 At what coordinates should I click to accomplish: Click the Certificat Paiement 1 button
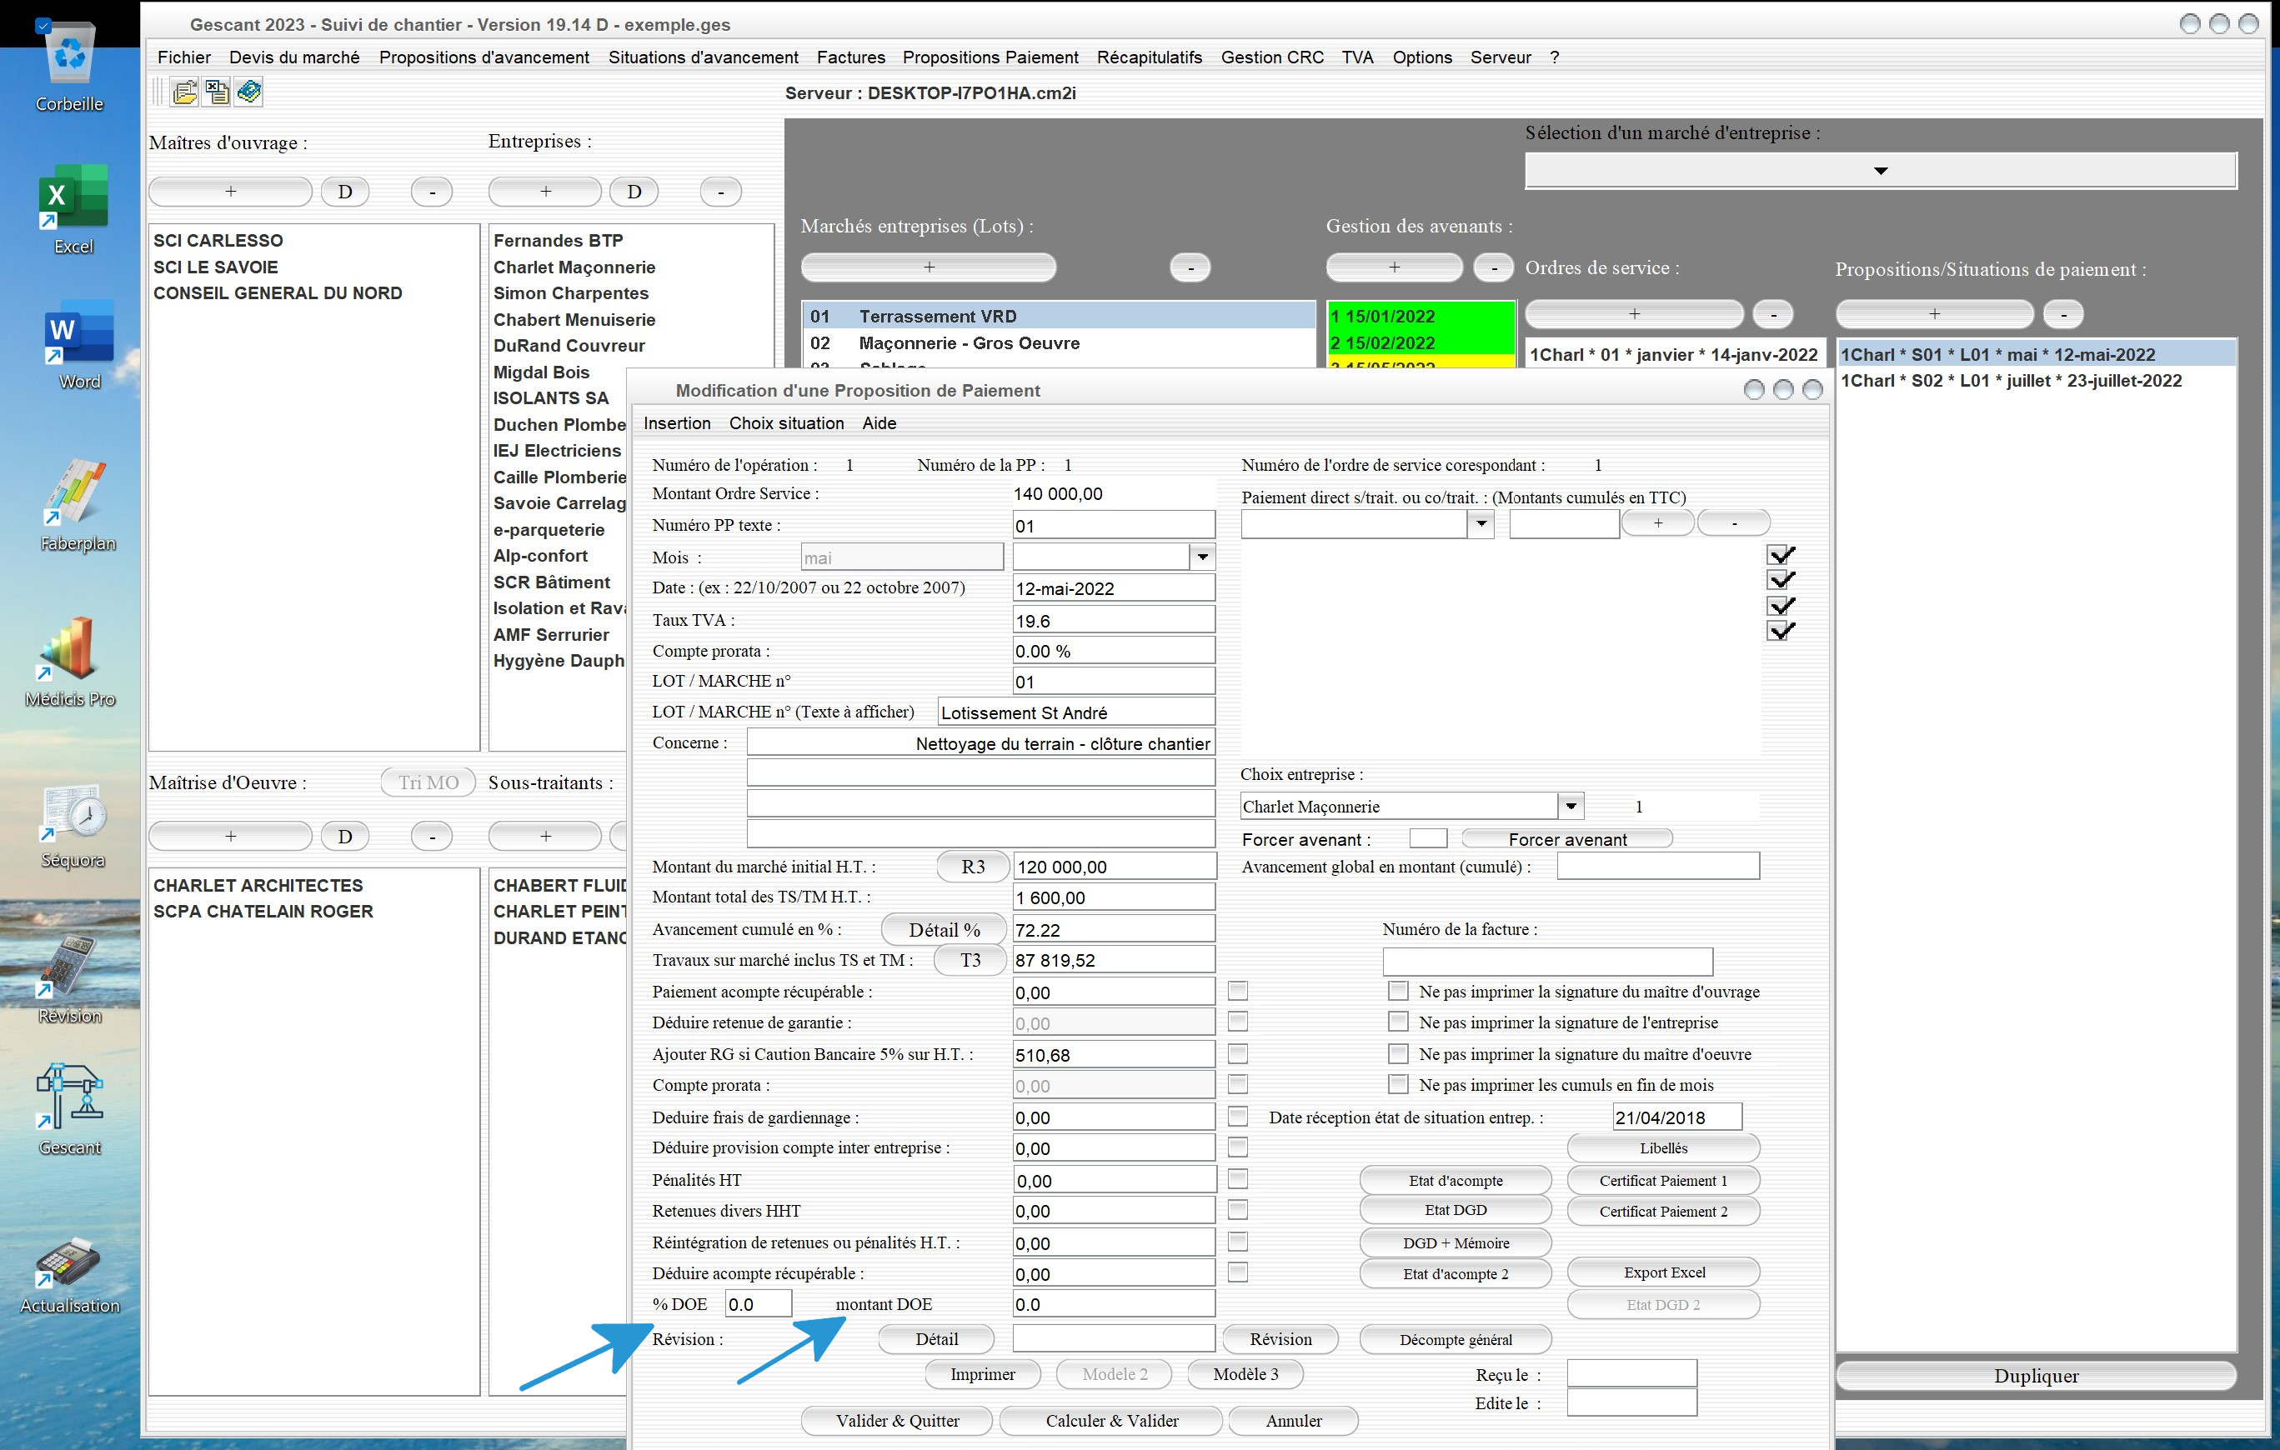click(x=1664, y=1180)
